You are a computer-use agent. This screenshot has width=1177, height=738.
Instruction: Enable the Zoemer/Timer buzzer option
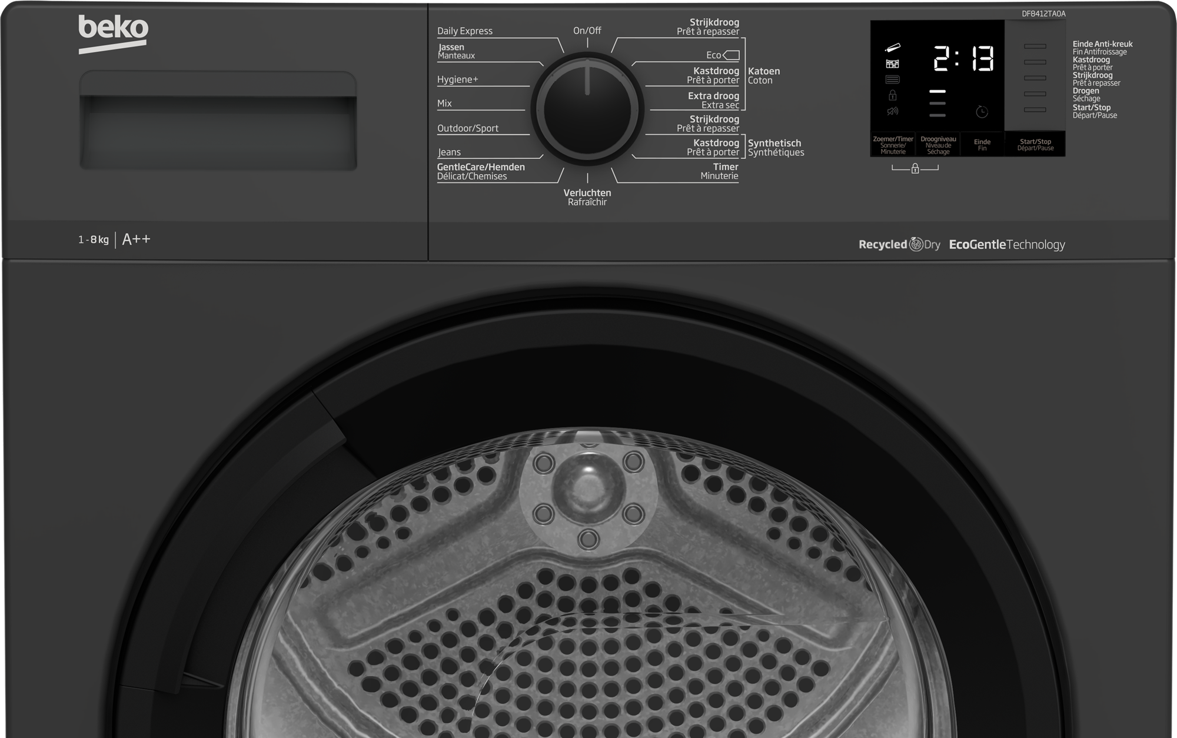(x=892, y=144)
